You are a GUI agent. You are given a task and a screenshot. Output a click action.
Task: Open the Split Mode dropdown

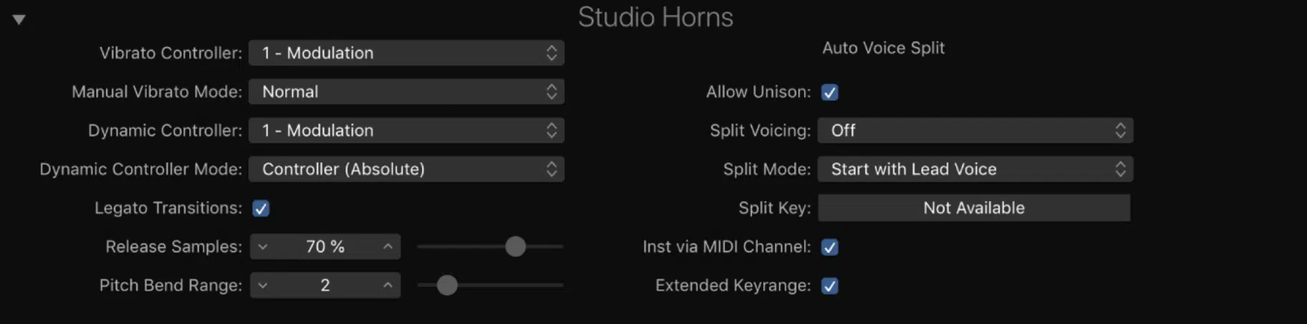[975, 169]
